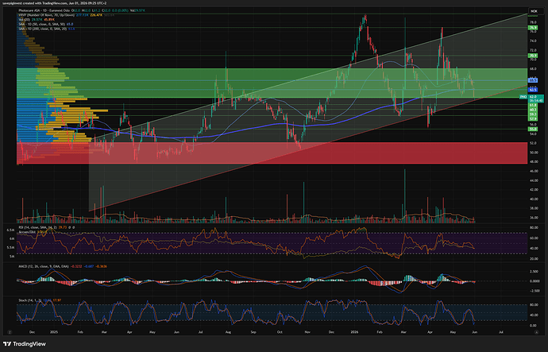
Task: Click the 80.00 level on the RSI scale
Action: tap(534, 227)
